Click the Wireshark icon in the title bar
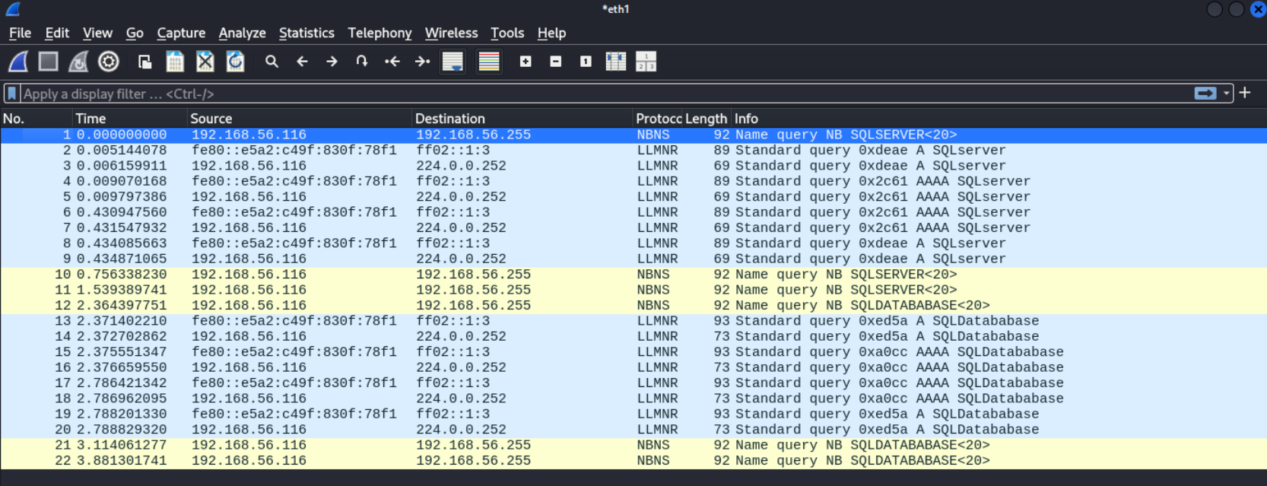The image size is (1267, 486). 13,9
